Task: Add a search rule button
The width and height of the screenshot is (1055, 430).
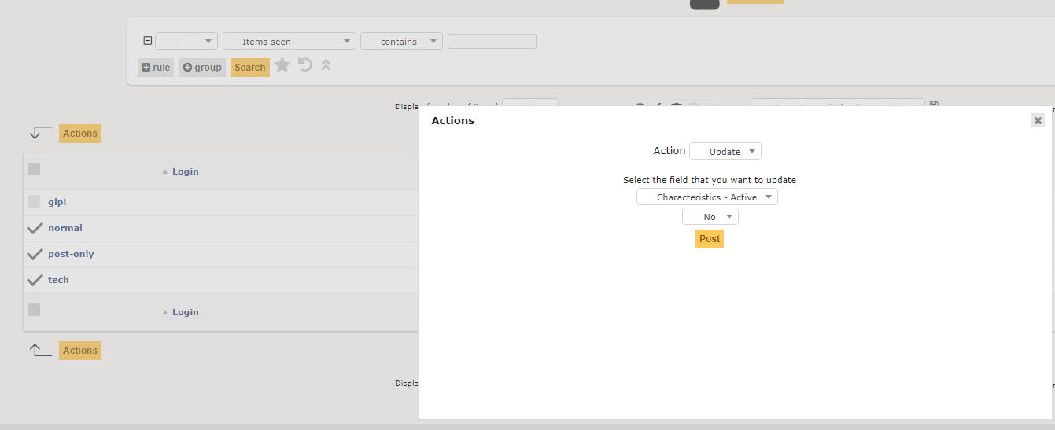Action: (x=156, y=68)
